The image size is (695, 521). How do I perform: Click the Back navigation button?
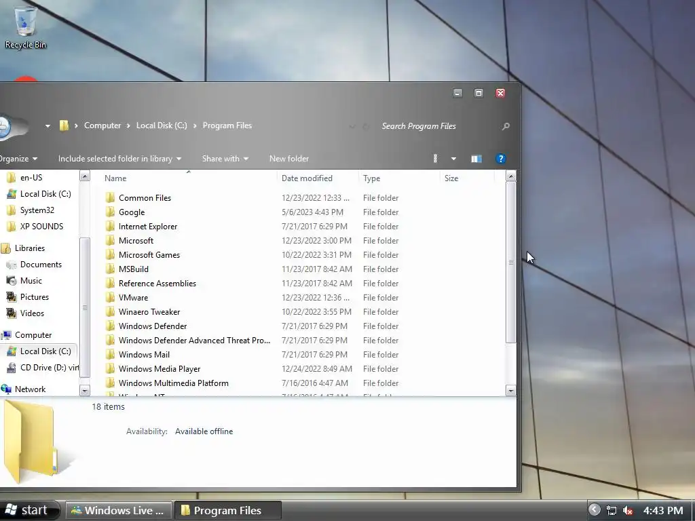[x=4, y=127]
